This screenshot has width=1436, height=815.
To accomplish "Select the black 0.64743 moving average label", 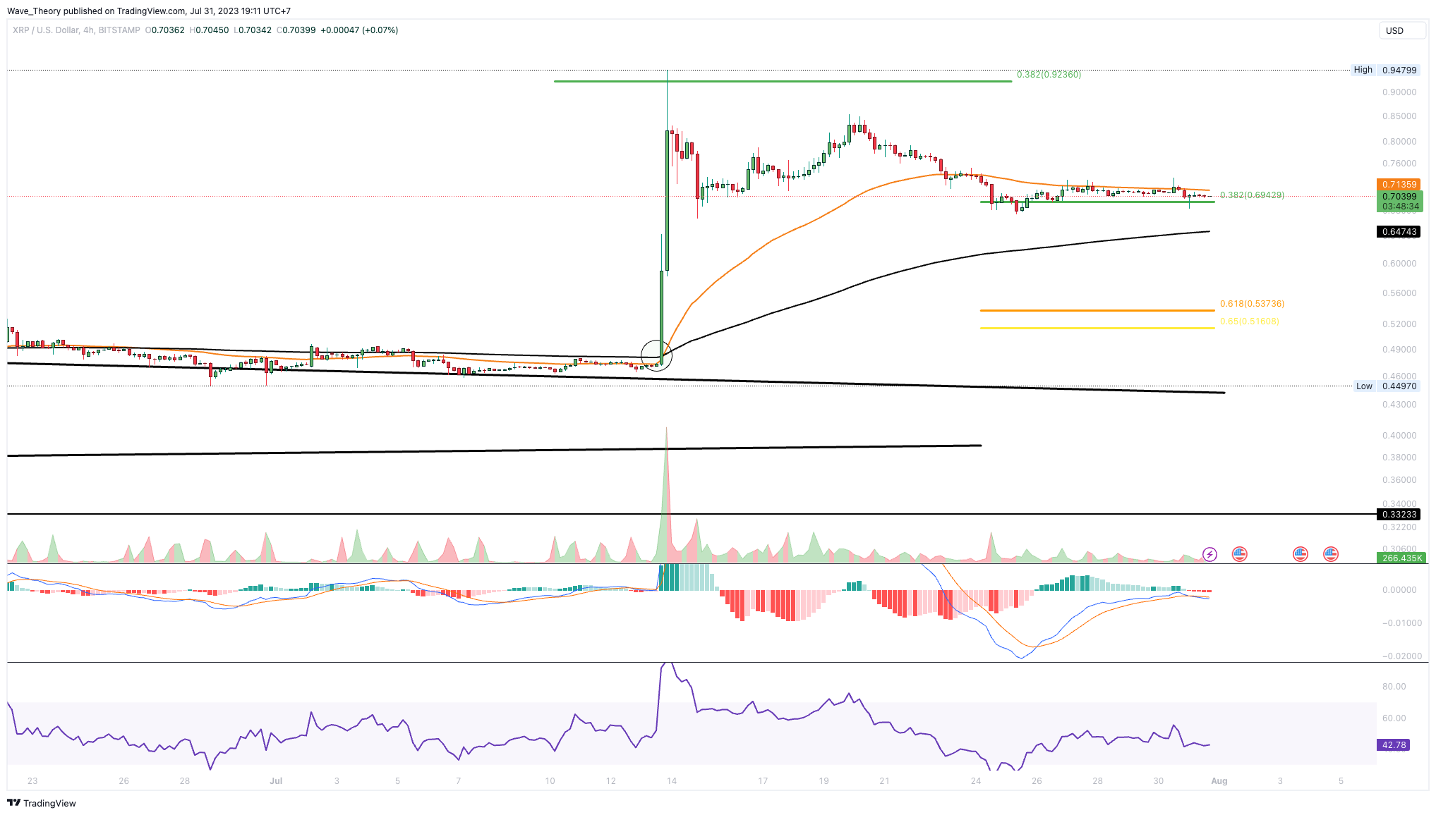I will [1399, 231].
